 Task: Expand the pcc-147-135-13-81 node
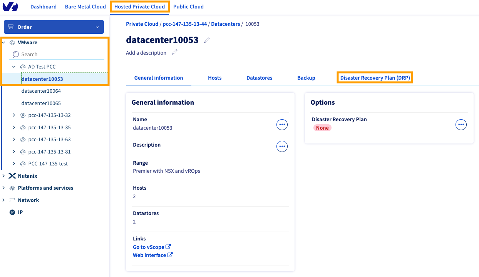pos(14,152)
